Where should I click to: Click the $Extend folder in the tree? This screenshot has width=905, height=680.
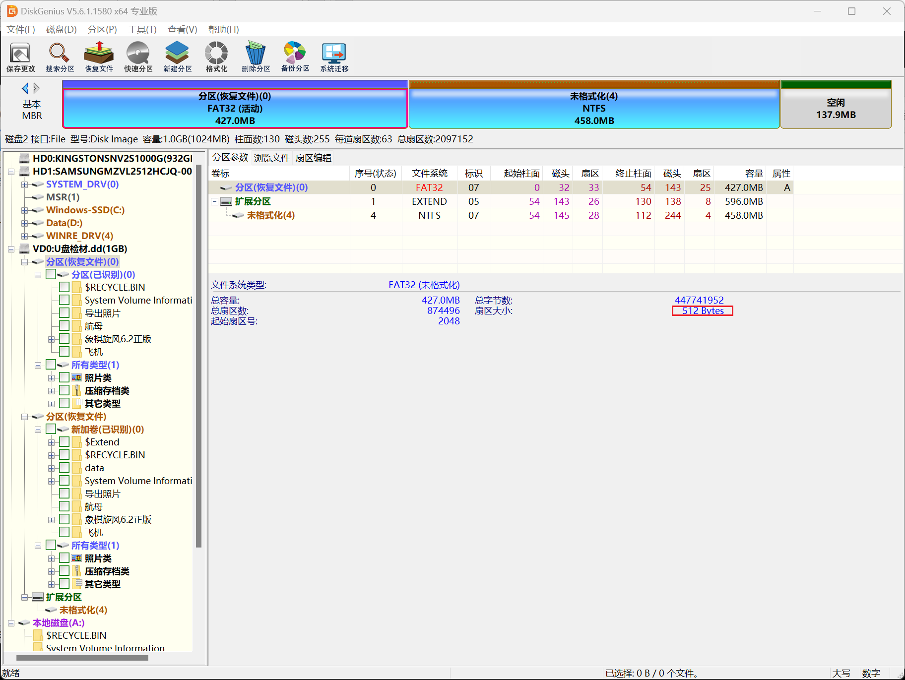(102, 442)
